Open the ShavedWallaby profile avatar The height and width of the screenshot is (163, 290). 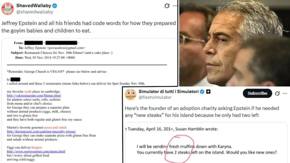[8, 8]
